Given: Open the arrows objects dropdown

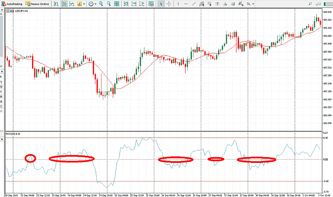Looking at the screenshot, I should click(252, 4).
